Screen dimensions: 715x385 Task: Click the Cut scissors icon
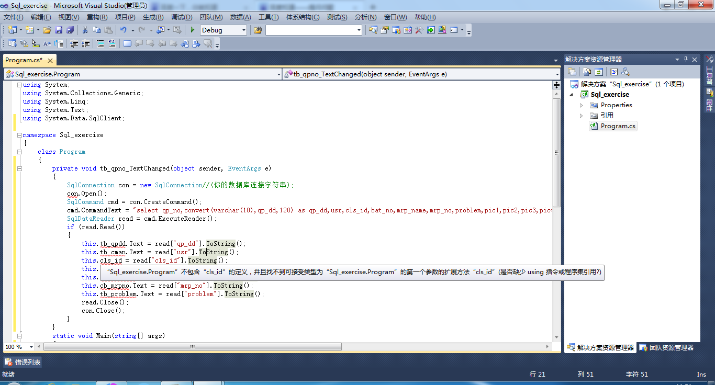pos(85,30)
